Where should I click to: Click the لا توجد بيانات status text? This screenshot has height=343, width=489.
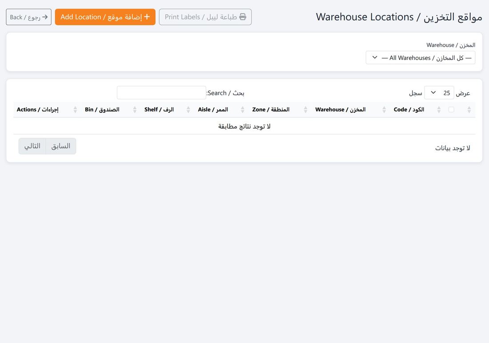coord(453,148)
